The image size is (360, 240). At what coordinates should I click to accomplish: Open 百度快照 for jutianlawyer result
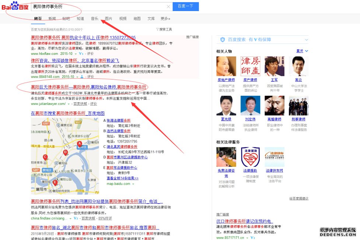point(80,104)
